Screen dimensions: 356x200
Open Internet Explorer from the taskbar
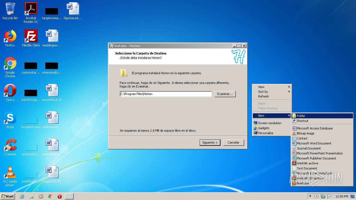pyautogui.click(x=22, y=196)
